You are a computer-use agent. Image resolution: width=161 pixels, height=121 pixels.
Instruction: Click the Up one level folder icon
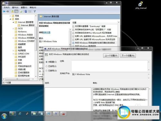click(13, 11)
